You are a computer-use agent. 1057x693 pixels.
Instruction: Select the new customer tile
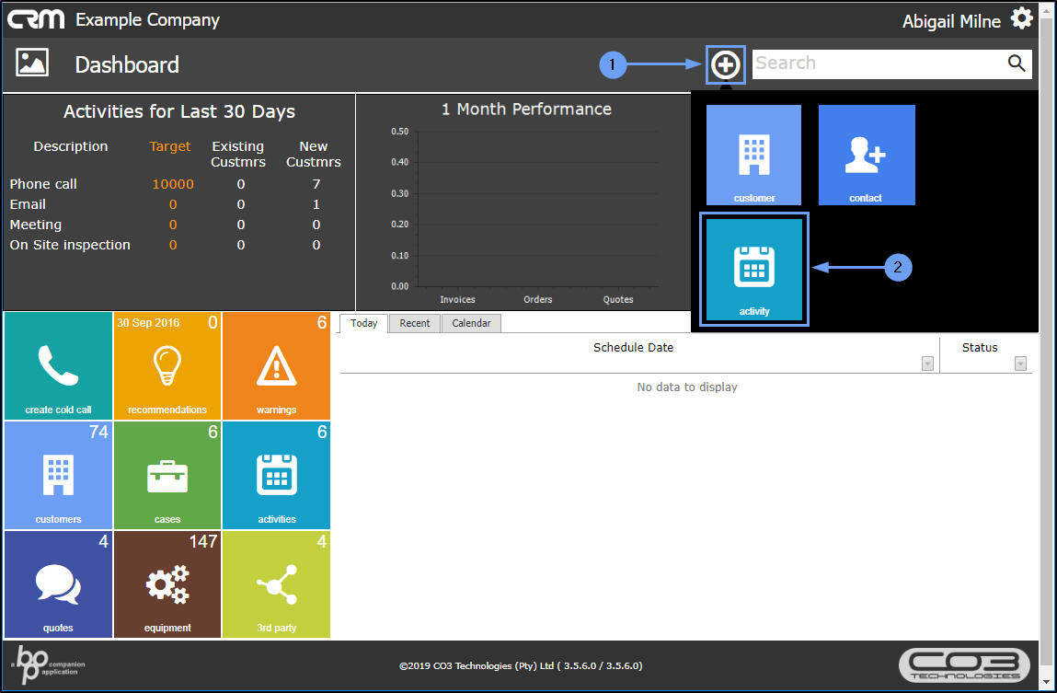tap(753, 155)
